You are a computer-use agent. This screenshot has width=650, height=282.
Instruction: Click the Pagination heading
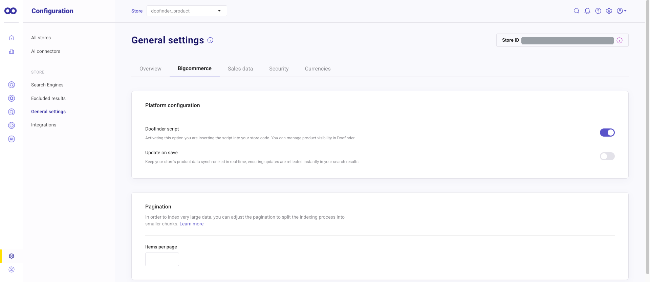click(x=158, y=207)
